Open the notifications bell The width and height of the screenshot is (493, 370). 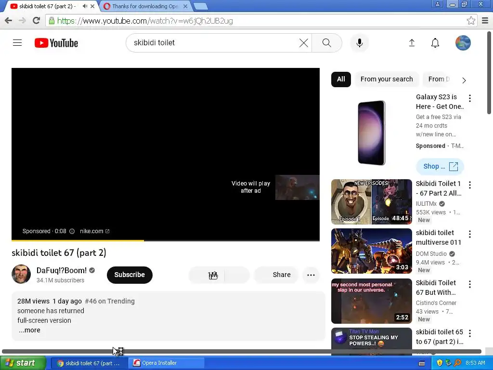tap(435, 43)
